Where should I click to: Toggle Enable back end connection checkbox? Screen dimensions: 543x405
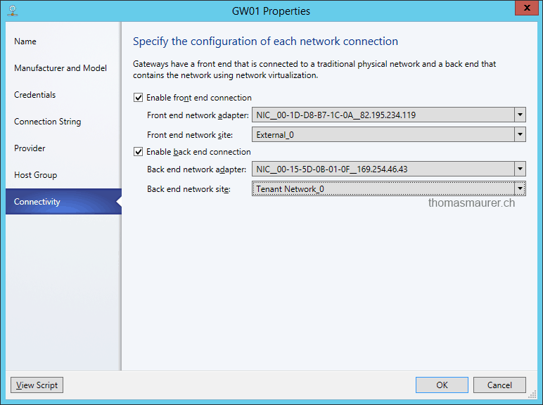[138, 152]
